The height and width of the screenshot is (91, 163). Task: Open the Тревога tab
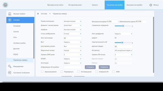pyautogui.click(x=95, y=5)
